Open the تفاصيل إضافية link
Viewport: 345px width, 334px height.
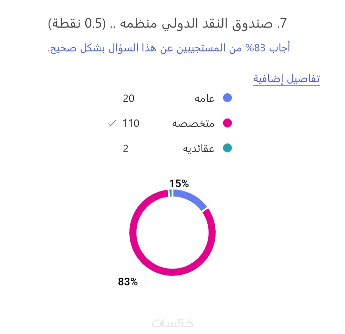click(286, 79)
